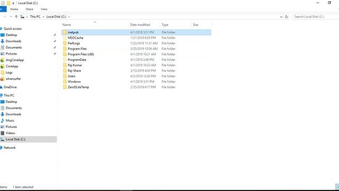Open the Quick Access Toolbar customize dropdown
The height and width of the screenshot is (191, 339).
[x=13, y=3]
